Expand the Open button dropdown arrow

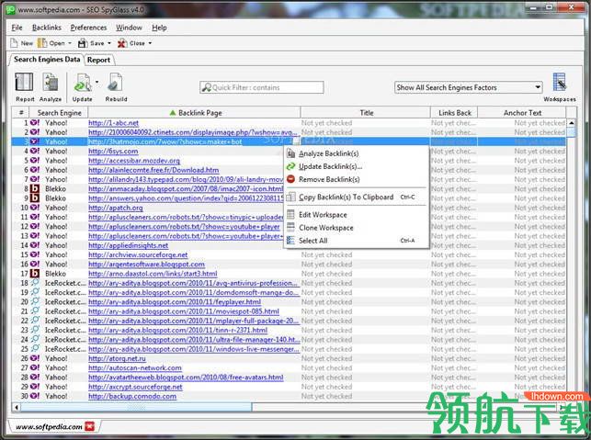[70, 43]
